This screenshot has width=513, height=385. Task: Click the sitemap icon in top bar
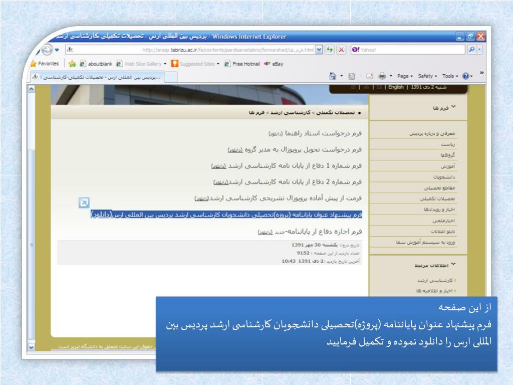point(366,87)
